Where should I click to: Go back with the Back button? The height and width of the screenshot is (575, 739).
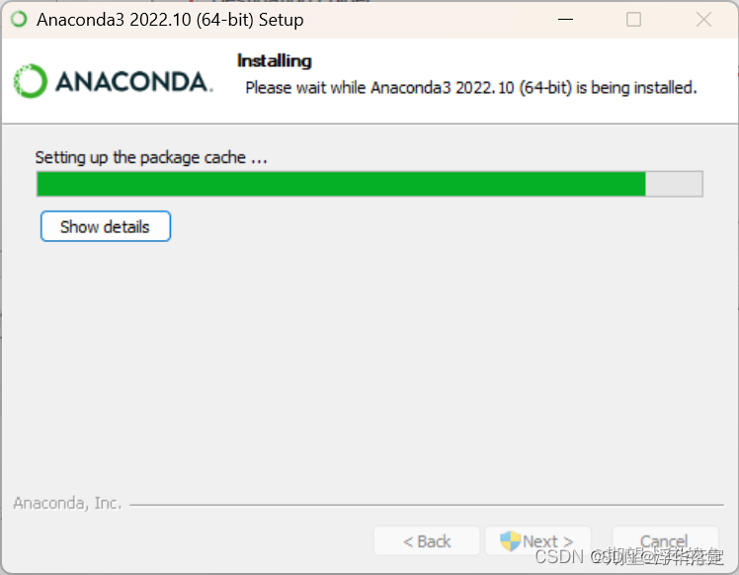click(427, 541)
